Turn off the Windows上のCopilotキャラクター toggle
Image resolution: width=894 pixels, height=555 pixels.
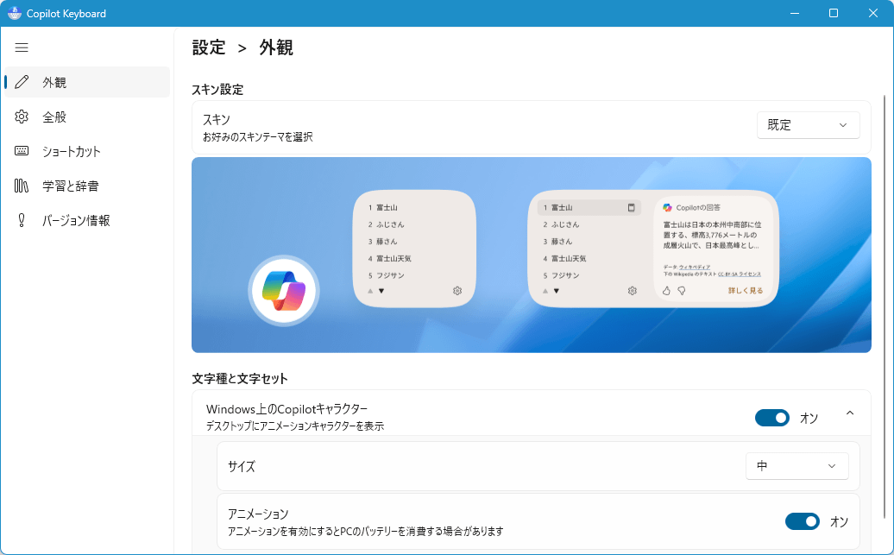click(771, 418)
